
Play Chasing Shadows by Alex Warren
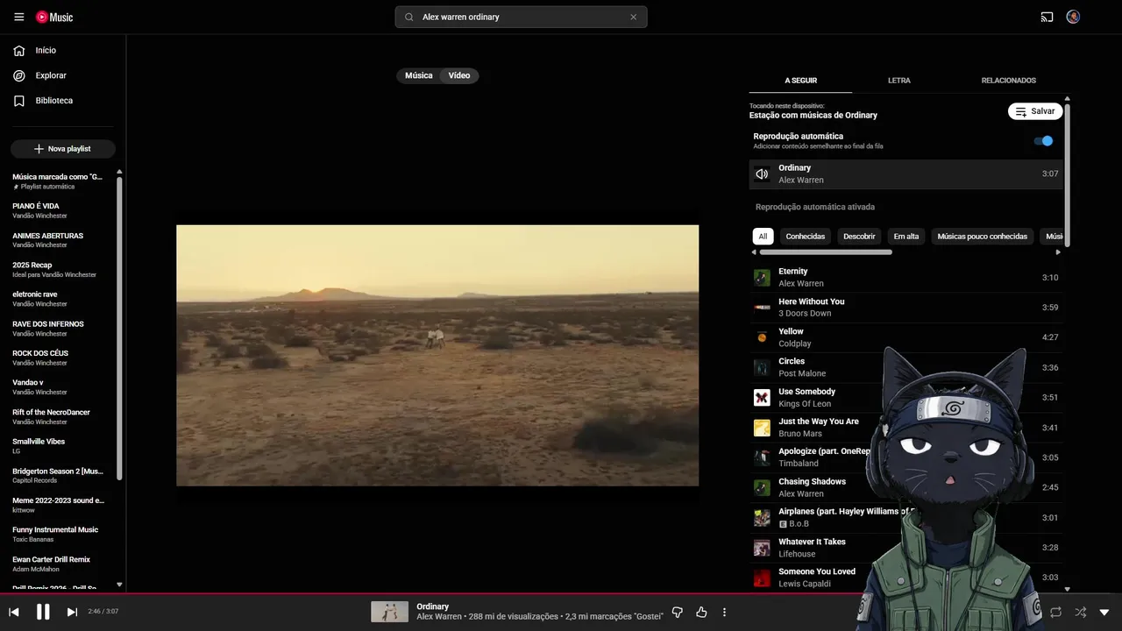[x=906, y=487]
